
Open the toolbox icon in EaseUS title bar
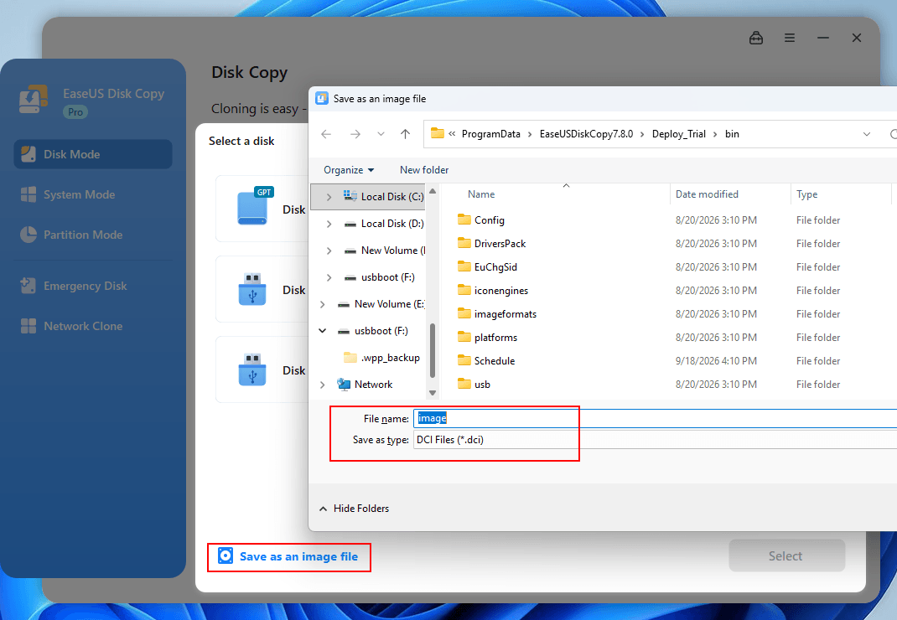click(755, 38)
